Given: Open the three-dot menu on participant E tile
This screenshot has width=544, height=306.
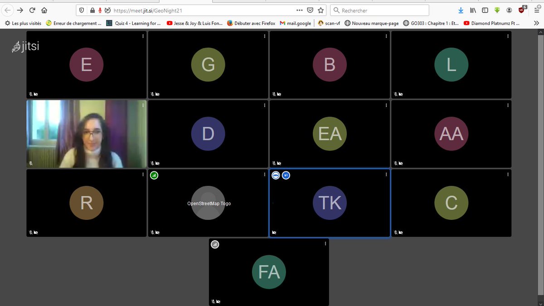Looking at the screenshot, I should 143,36.
